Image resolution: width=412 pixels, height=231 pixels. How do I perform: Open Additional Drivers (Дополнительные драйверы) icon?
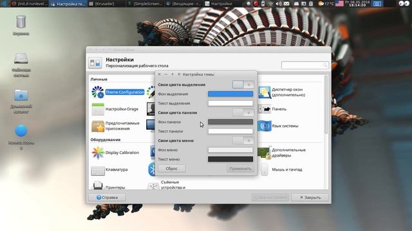click(265, 153)
